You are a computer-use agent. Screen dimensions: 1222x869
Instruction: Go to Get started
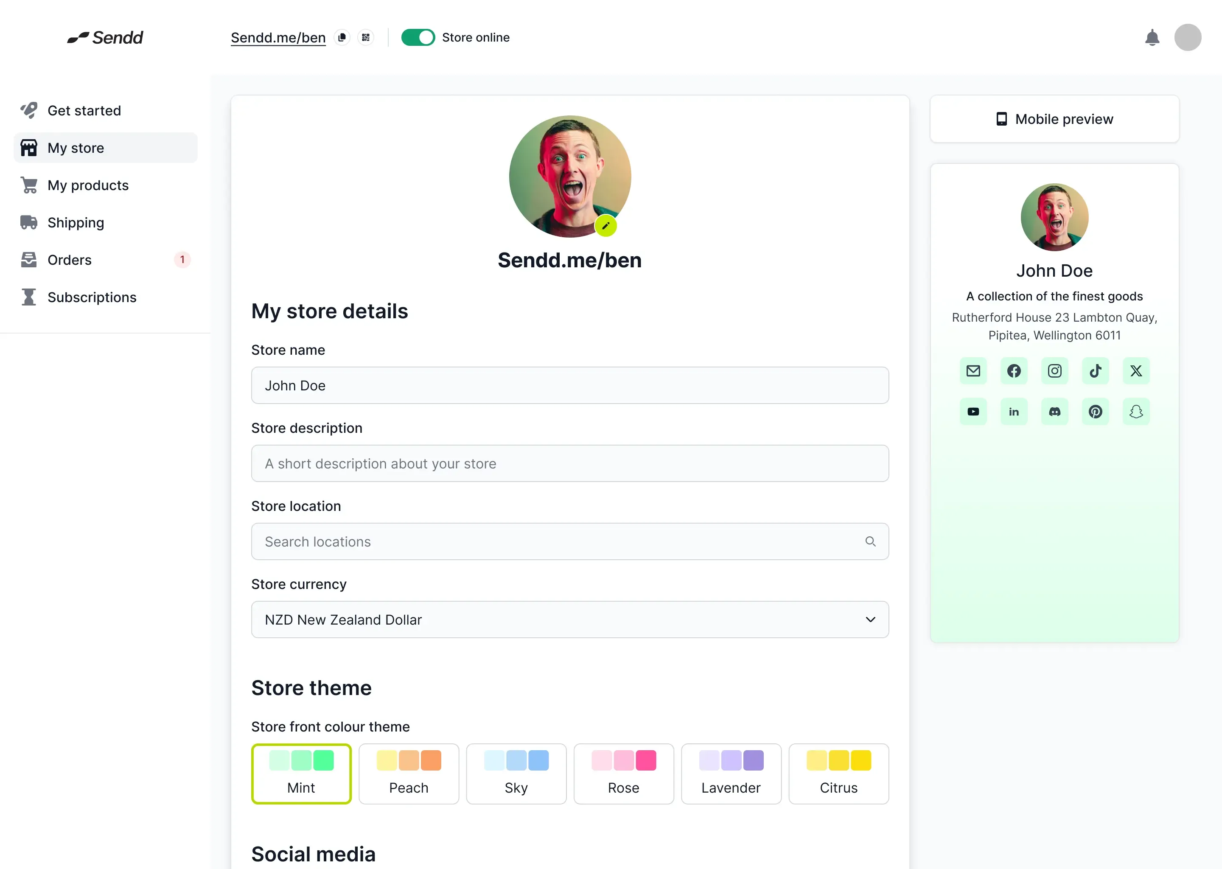pyautogui.click(x=105, y=110)
